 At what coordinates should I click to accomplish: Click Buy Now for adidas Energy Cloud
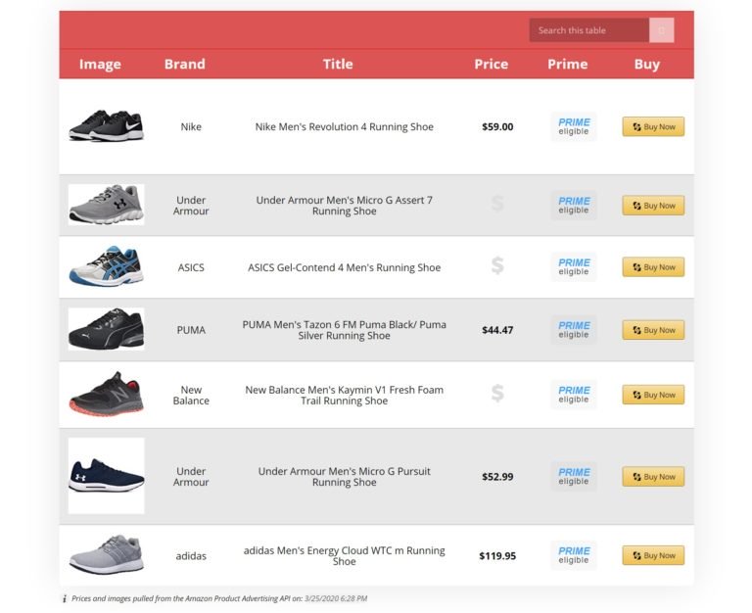pyautogui.click(x=653, y=555)
